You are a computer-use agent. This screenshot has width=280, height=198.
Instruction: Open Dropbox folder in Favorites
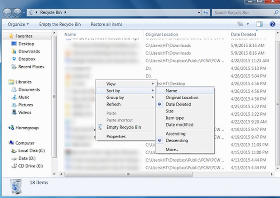(x=27, y=59)
